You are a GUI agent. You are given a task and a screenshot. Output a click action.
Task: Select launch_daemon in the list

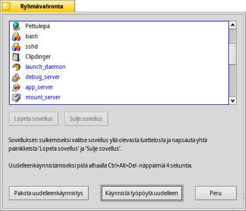pyautogui.click(x=119, y=67)
